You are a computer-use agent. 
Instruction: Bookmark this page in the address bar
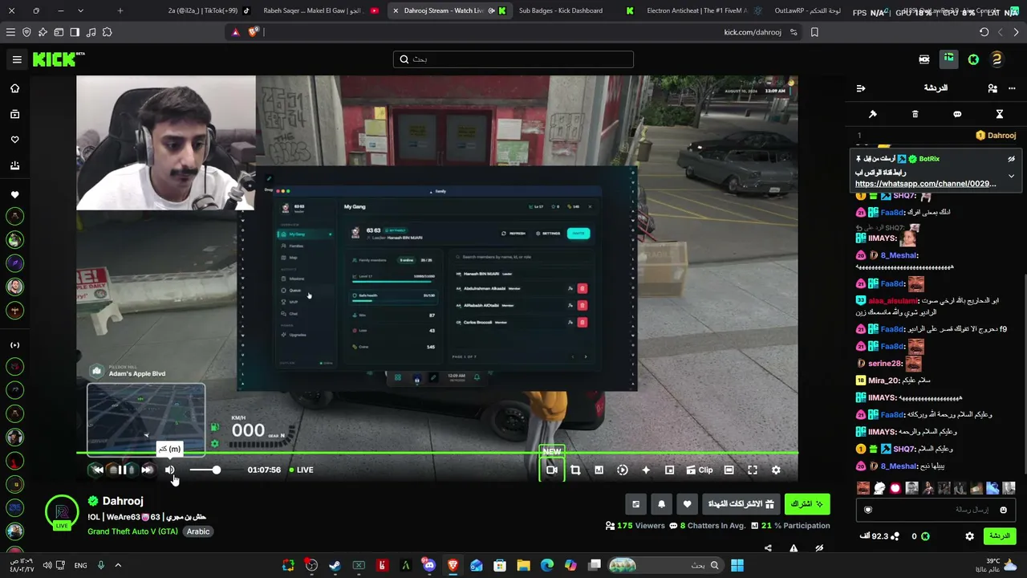pyautogui.click(x=814, y=32)
